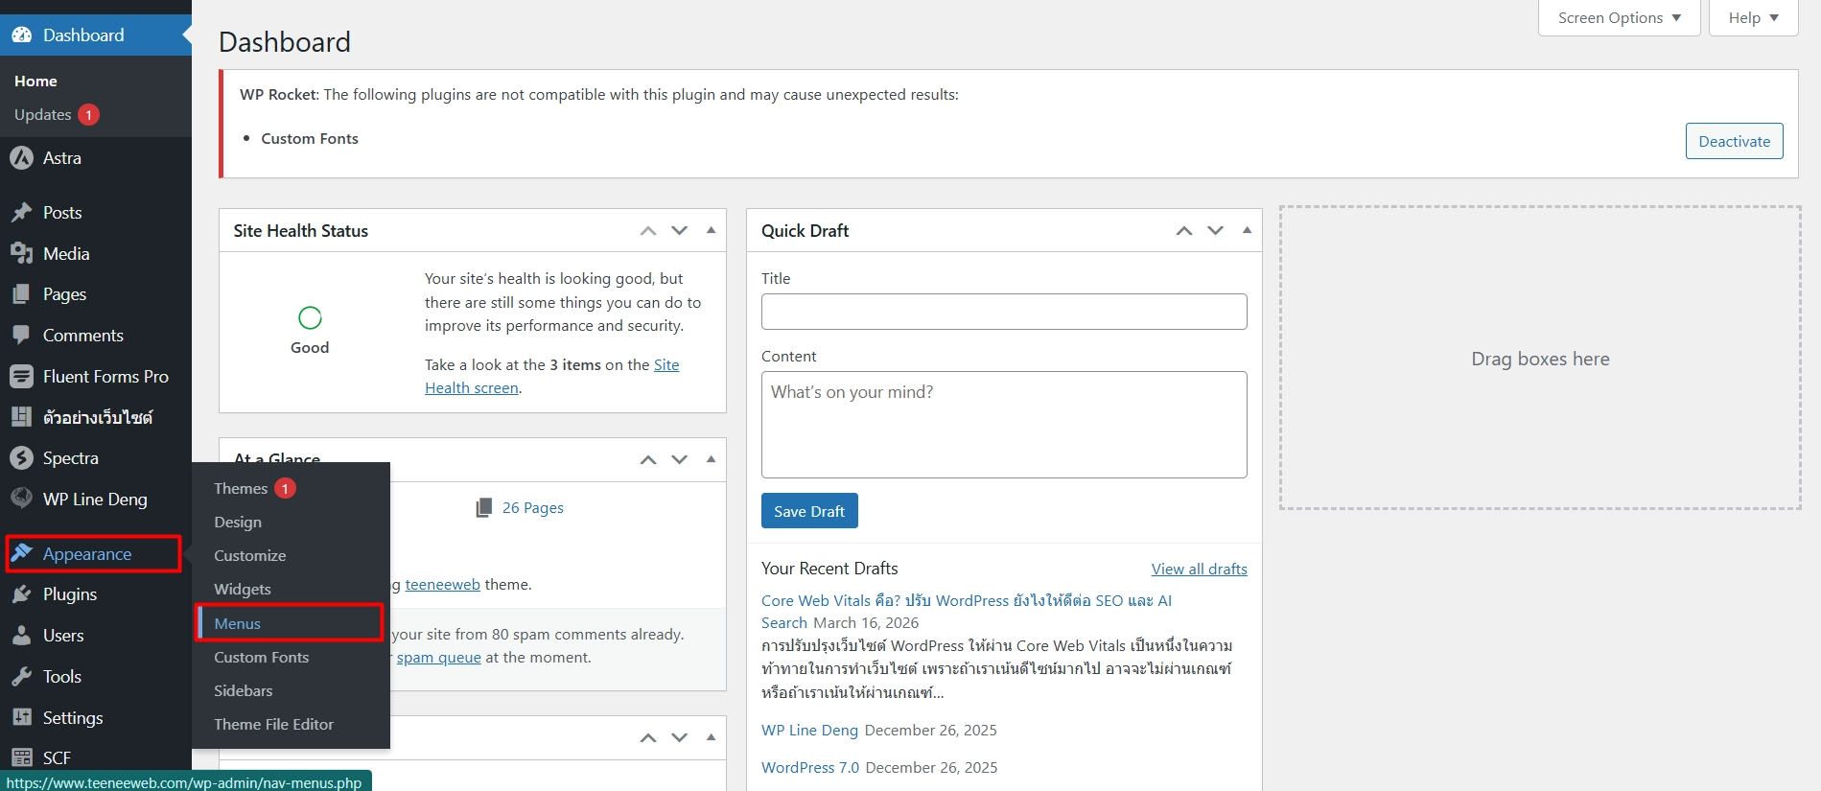
Task: Choose Widgets in Appearance submenu
Action: click(243, 590)
